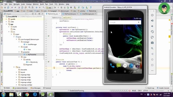This screenshot has height=97, width=173.
Task: Click the emulator power button
Action: [x=152, y=15]
